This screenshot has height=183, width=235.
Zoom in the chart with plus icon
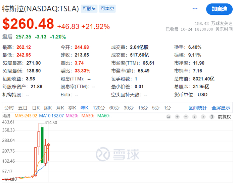[177, 117]
